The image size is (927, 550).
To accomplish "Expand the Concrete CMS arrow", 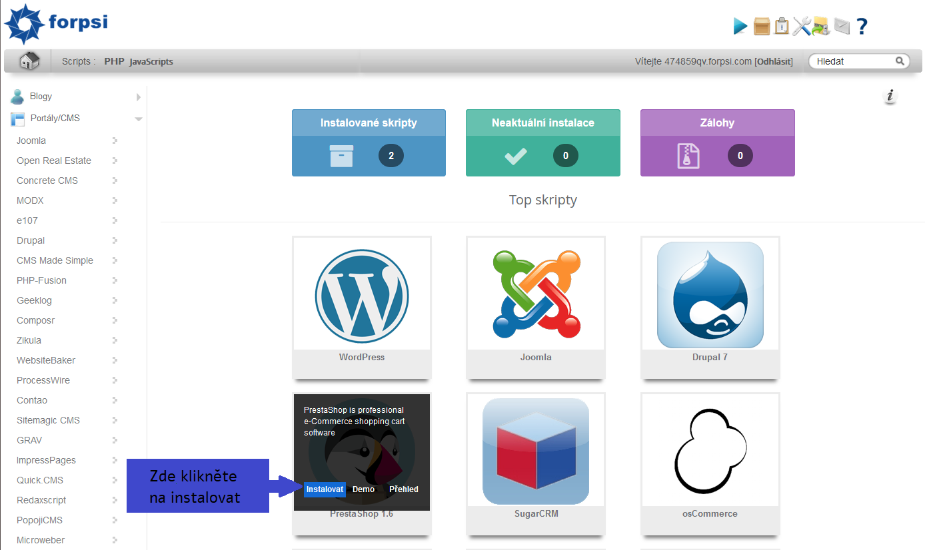I will 115,180.
